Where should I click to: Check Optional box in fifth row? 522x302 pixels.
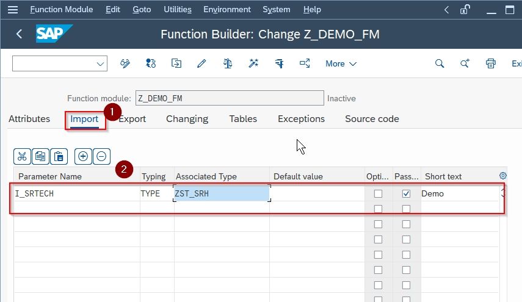(378, 255)
